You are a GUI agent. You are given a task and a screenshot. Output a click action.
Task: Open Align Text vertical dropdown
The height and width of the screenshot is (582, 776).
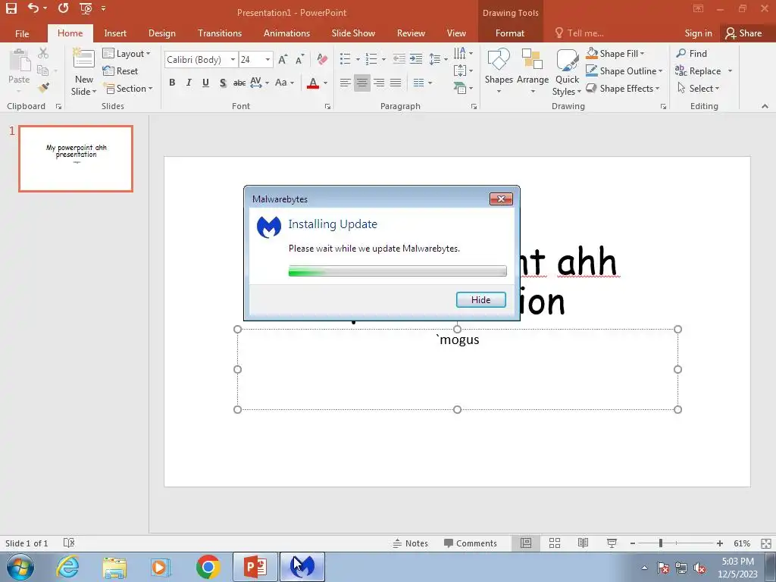click(463, 70)
